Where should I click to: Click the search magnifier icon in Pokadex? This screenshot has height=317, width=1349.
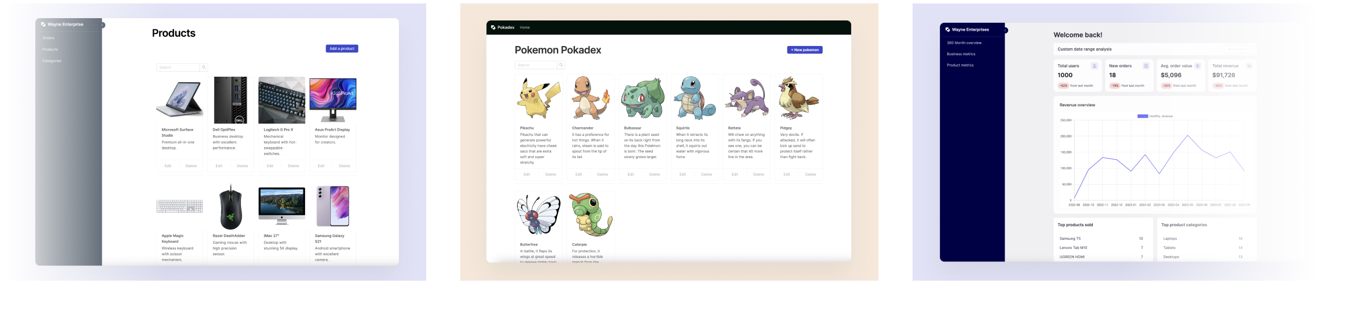pos(561,65)
